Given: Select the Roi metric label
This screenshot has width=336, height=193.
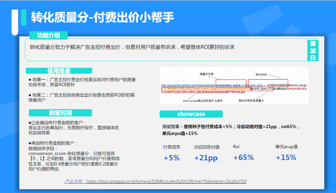Looking at the screenshot, I should click(x=236, y=147).
